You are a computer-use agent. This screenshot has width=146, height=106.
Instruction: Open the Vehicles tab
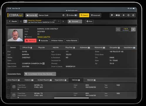click(76, 80)
